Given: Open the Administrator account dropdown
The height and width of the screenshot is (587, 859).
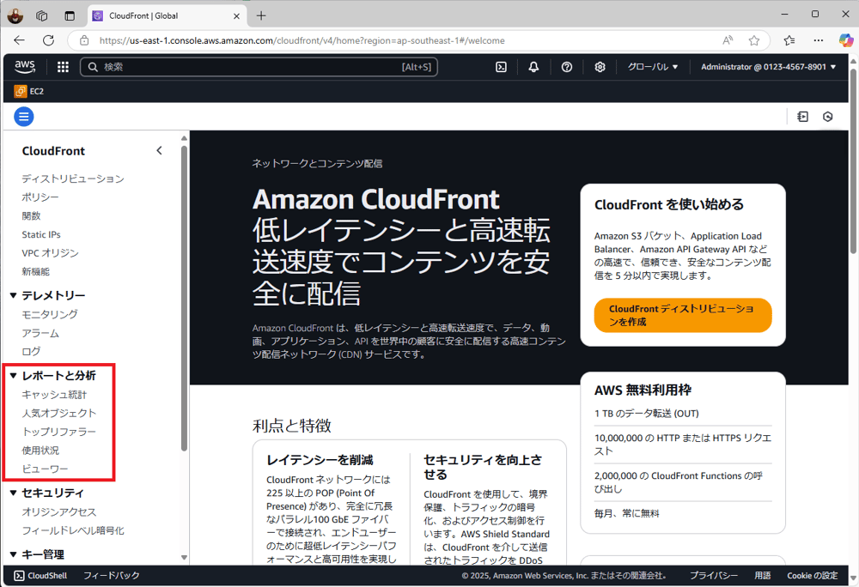Looking at the screenshot, I should tap(768, 67).
